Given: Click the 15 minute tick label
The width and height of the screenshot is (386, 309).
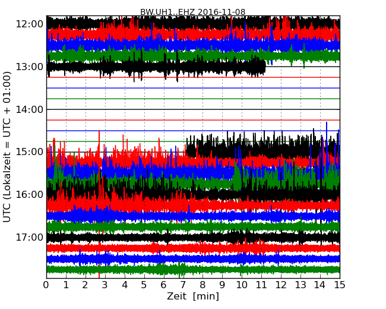Looking at the screenshot, I should click(x=339, y=285).
